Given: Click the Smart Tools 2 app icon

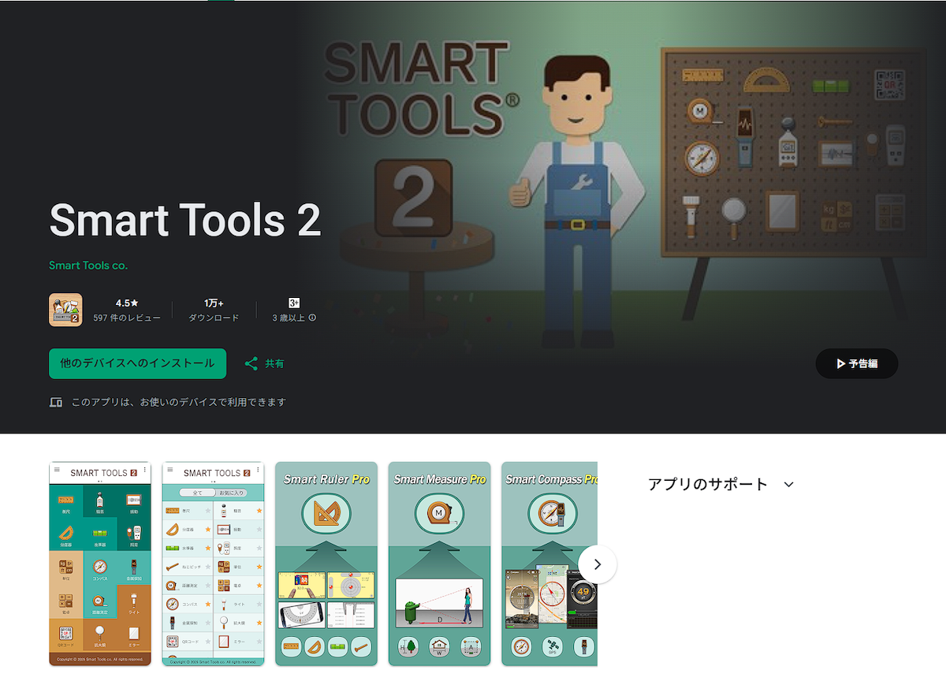Looking at the screenshot, I should [x=65, y=310].
